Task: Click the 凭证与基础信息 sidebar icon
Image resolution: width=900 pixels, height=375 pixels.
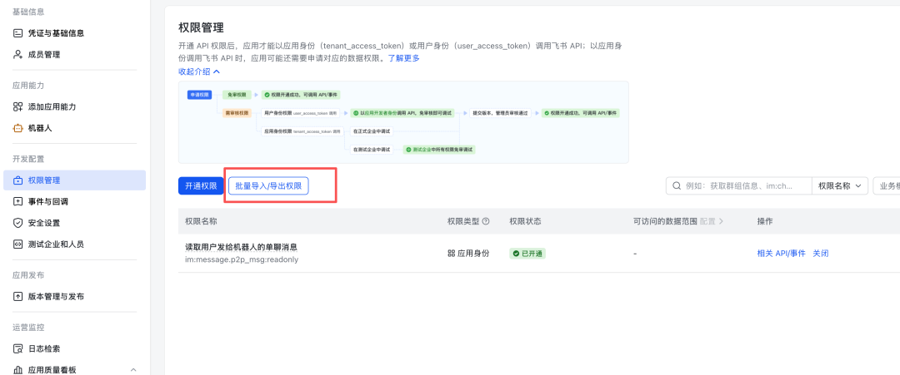Action: pos(18,33)
